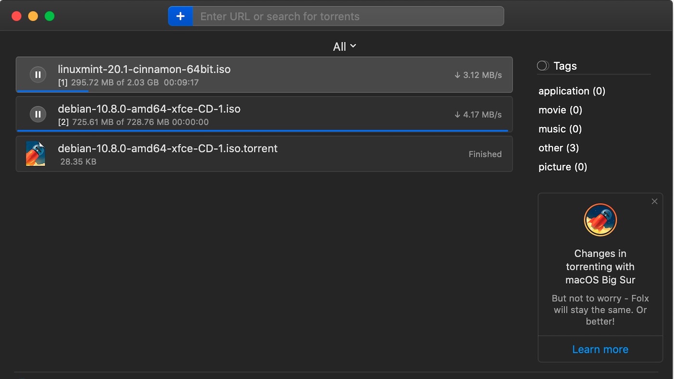Image resolution: width=674 pixels, height=379 pixels.
Task: Close the macOS Big Sur promo panel
Action: pyautogui.click(x=654, y=202)
